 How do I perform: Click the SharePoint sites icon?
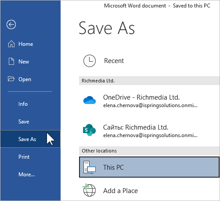[x=89, y=130]
